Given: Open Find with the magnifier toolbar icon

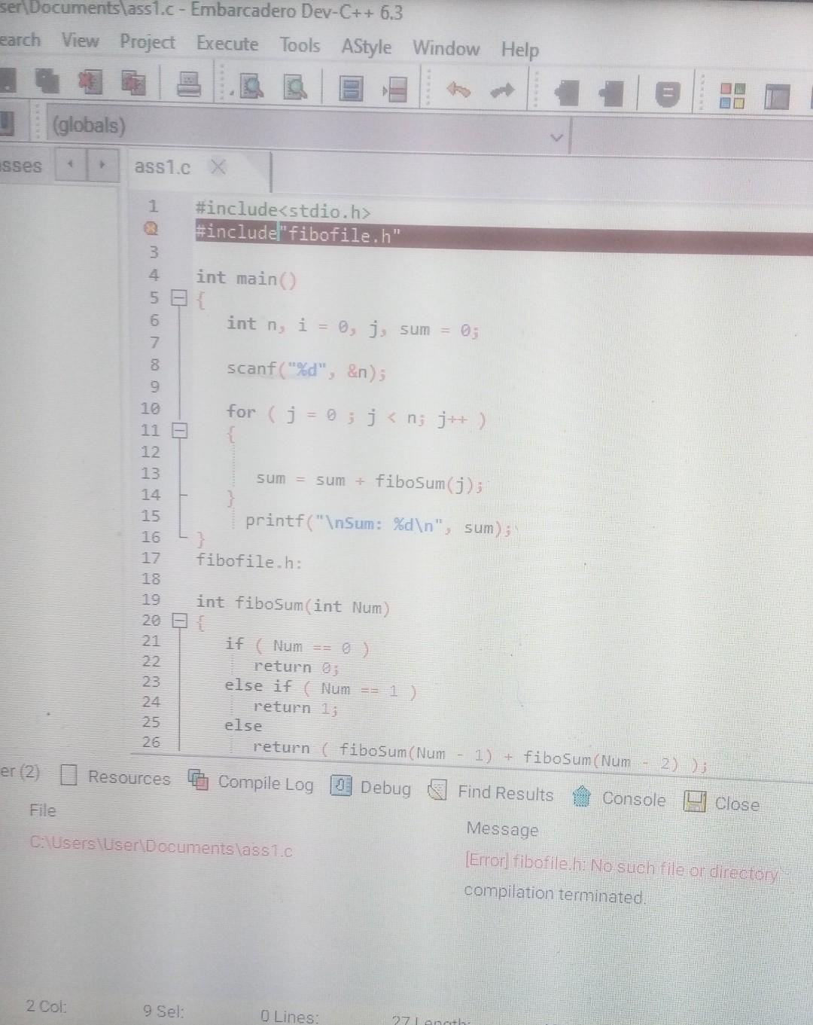Looking at the screenshot, I should pyautogui.click(x=251, y=87).
